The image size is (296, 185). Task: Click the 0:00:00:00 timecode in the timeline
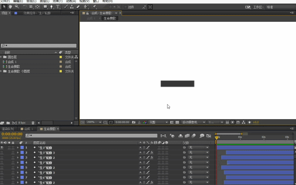[12, 134]
